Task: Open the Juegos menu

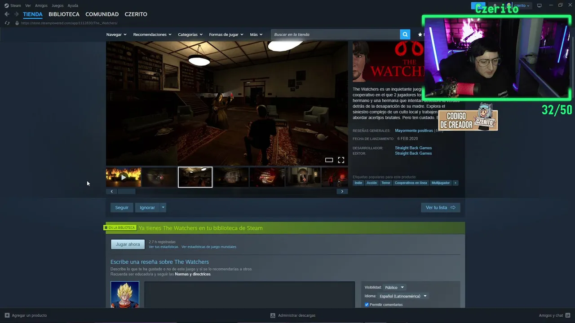Action: 57,5
